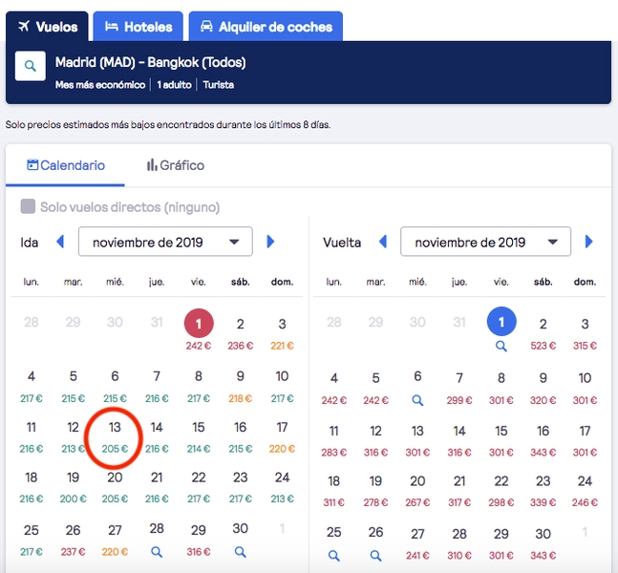Click the Mes más económico label
Viewport: 618px width, 573px height.
tap(100, 85)
